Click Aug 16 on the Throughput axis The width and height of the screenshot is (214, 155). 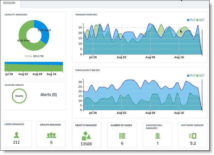179,113
